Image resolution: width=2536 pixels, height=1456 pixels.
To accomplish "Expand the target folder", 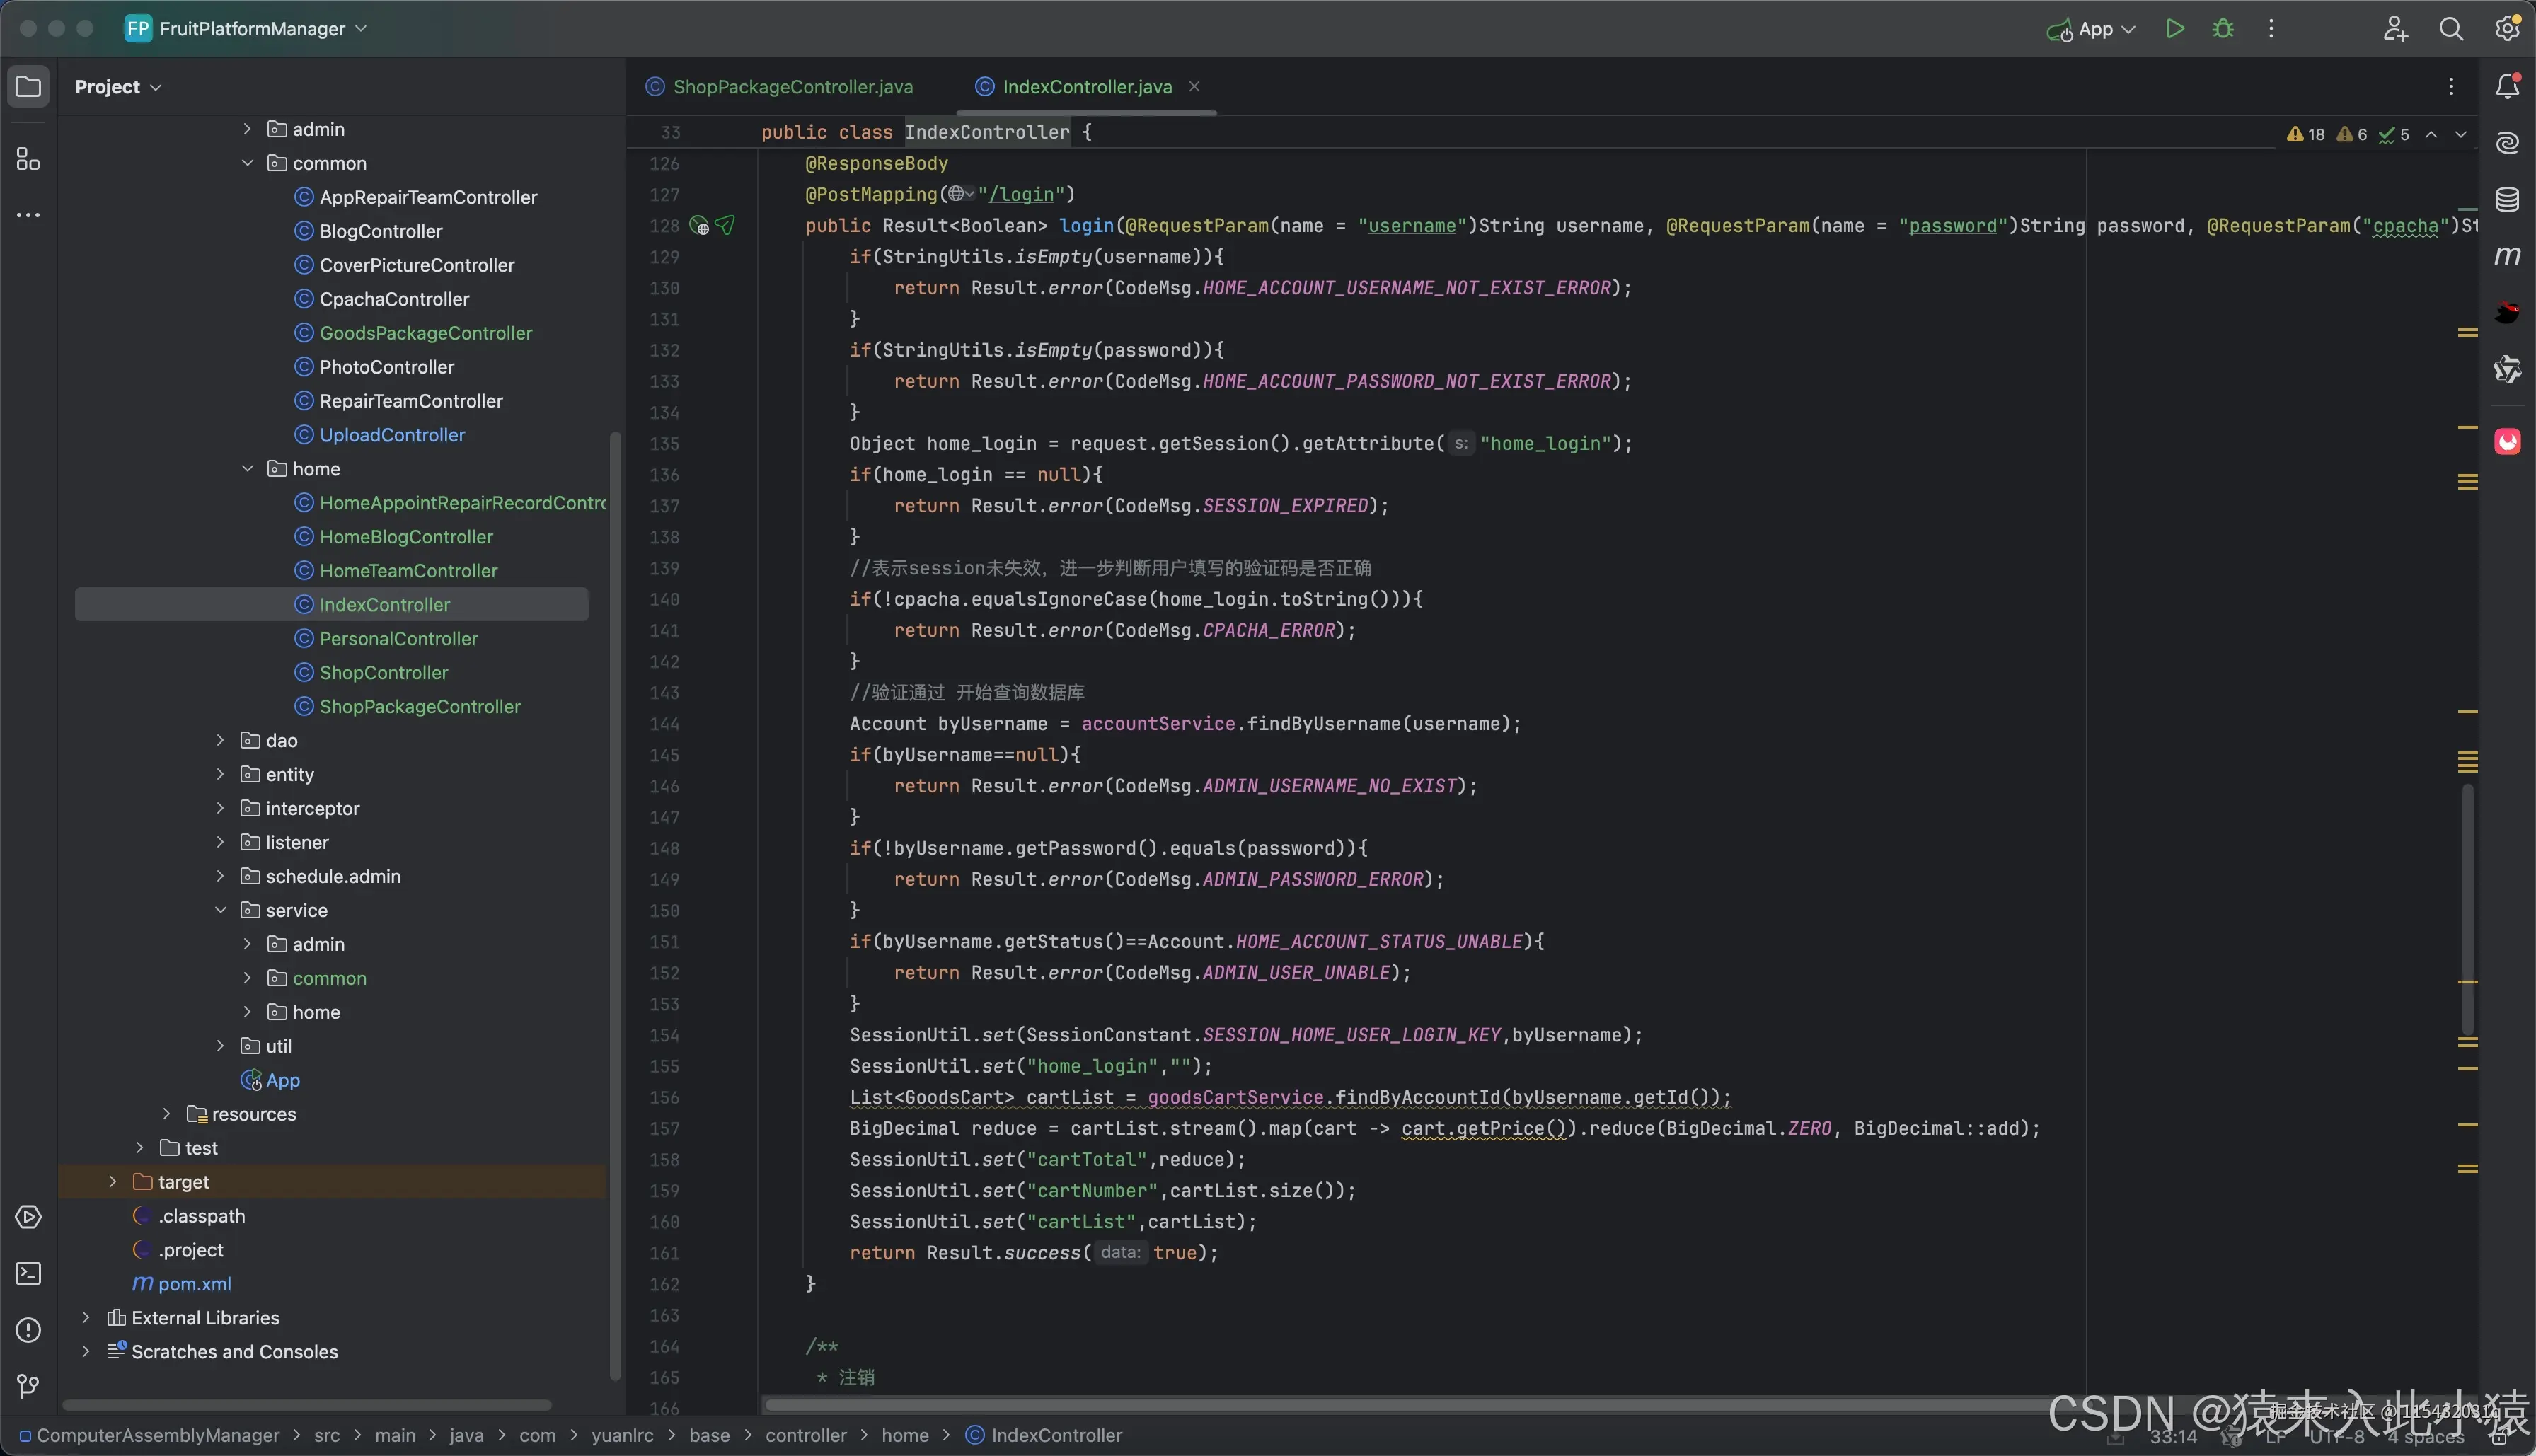I will click(113, 1182).
